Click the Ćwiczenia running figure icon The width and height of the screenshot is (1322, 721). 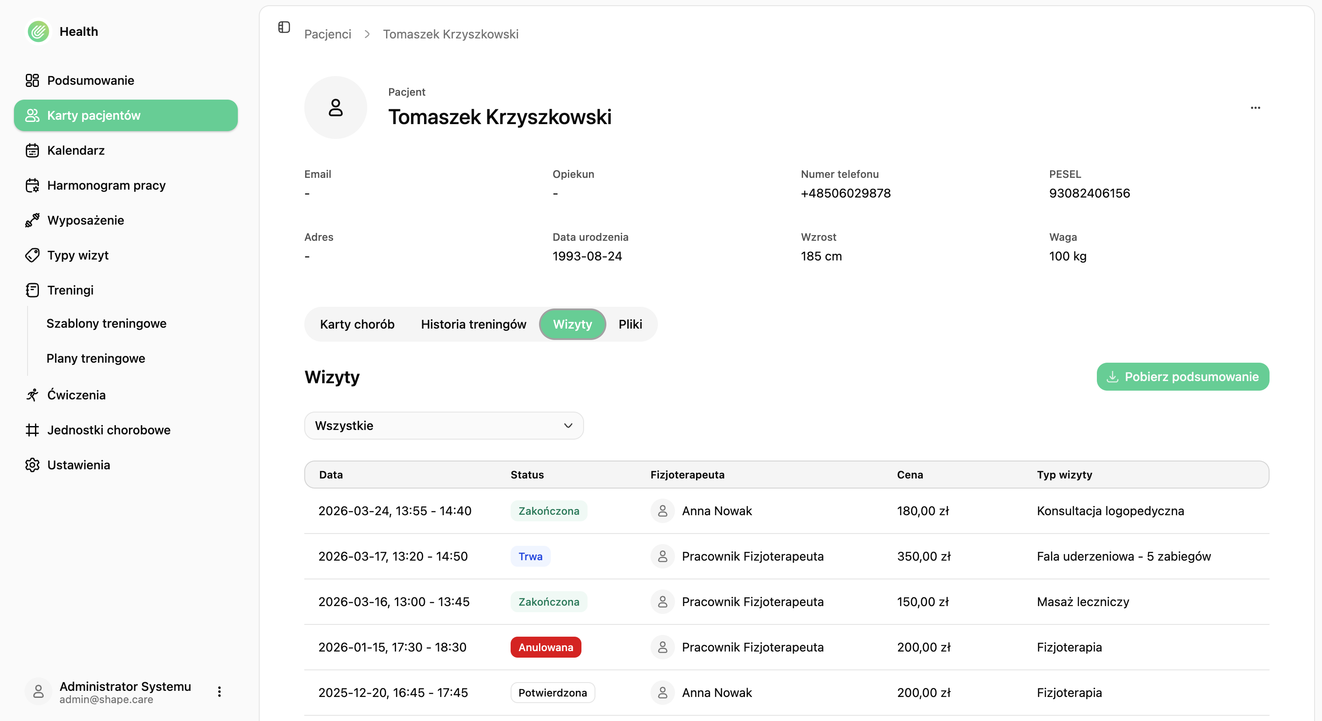(32, 395)
